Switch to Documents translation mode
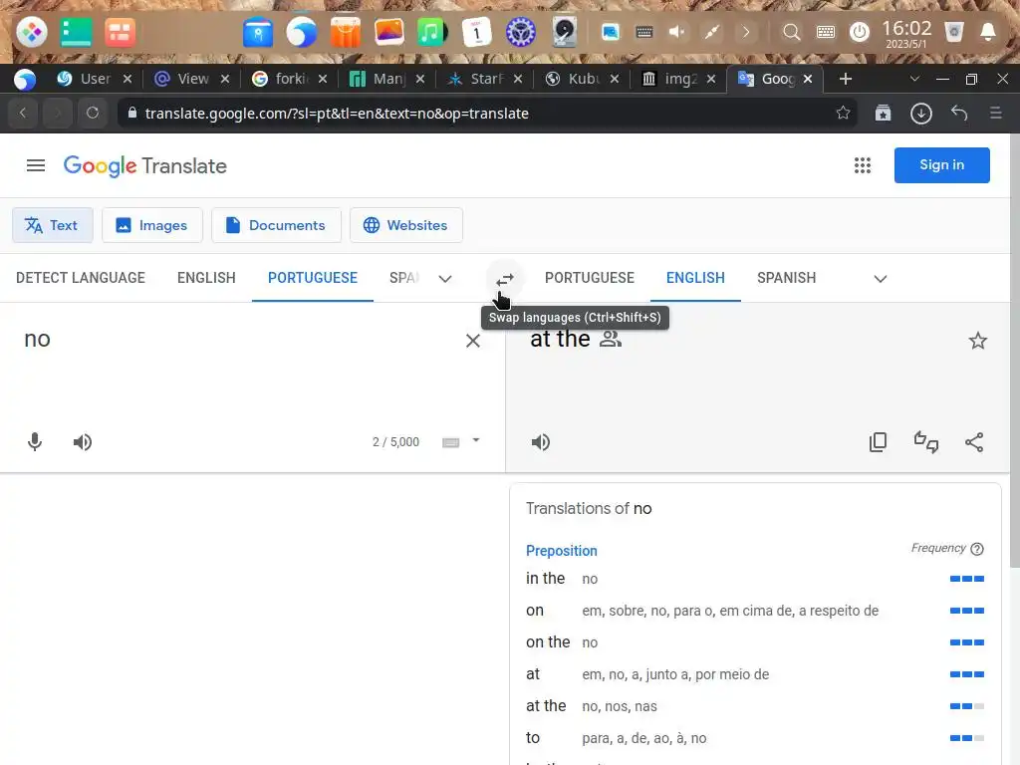The image size is (1020, 765). pos(276,225)
